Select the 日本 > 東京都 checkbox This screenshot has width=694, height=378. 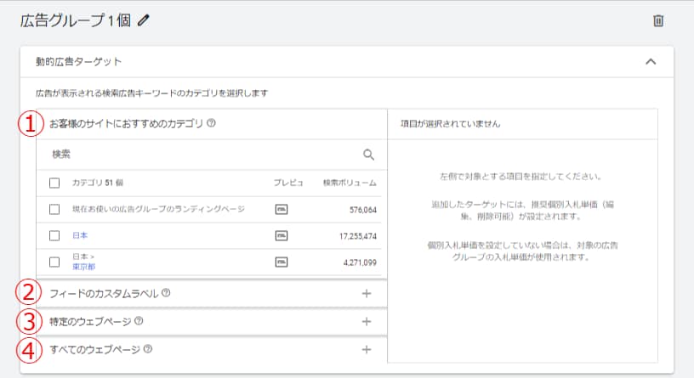55,262
